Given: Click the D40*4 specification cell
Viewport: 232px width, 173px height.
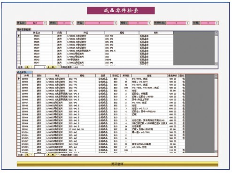Looking at the screenshot, I should click(x=122, y=60).
